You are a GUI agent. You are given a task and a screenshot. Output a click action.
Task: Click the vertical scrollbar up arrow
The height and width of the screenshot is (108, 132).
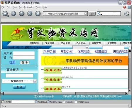[130, 50]
